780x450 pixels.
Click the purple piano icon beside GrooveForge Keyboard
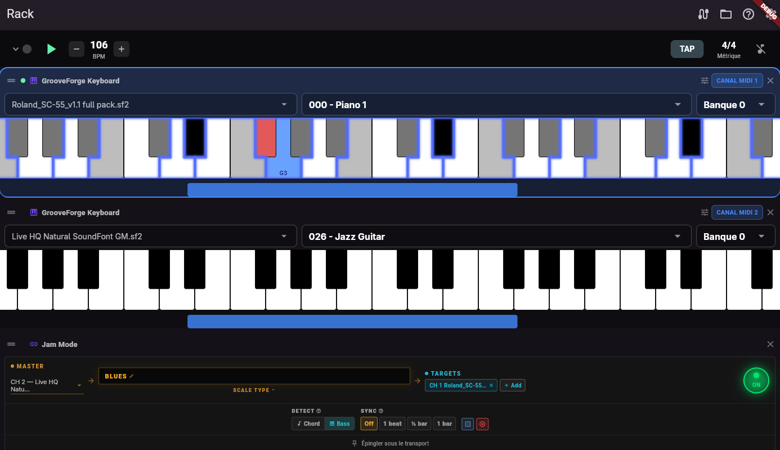[33, 81]
